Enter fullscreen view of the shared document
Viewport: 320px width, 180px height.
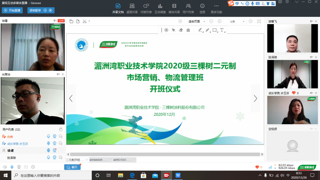point(259,21)
